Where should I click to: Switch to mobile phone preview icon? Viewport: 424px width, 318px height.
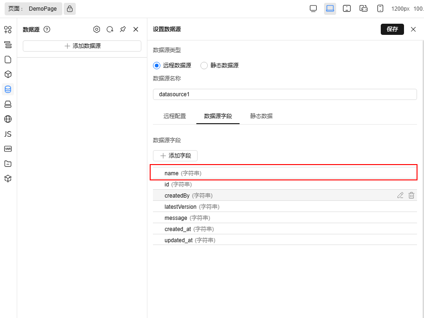pos(379,8)
